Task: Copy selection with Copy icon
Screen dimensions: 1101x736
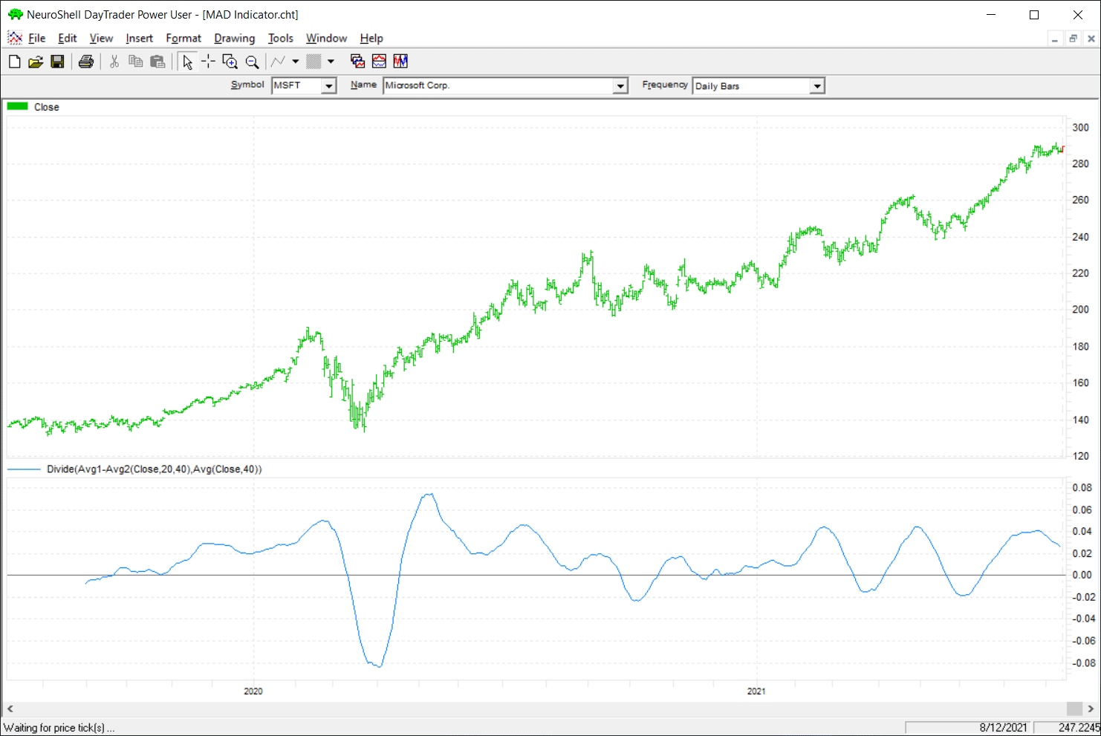Action: 136,62
